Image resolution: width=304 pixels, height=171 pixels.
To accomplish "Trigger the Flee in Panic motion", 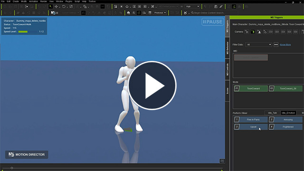I will (x=251, y=120).
